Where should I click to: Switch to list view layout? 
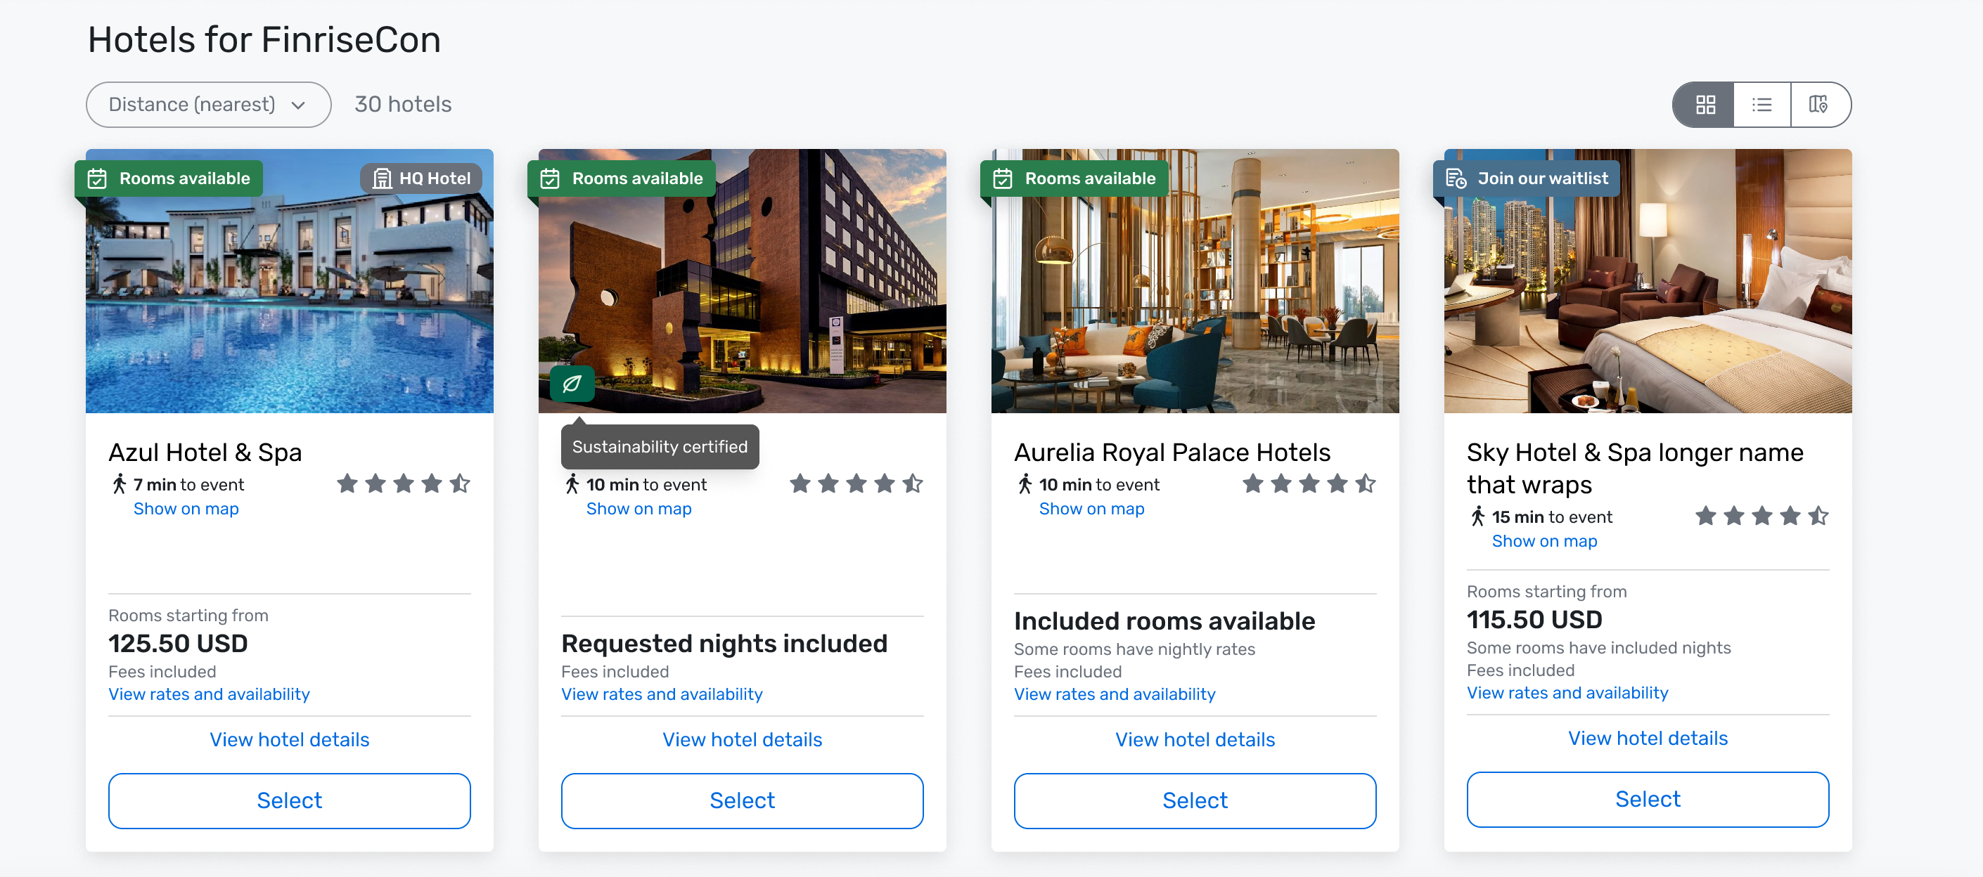1761,105
